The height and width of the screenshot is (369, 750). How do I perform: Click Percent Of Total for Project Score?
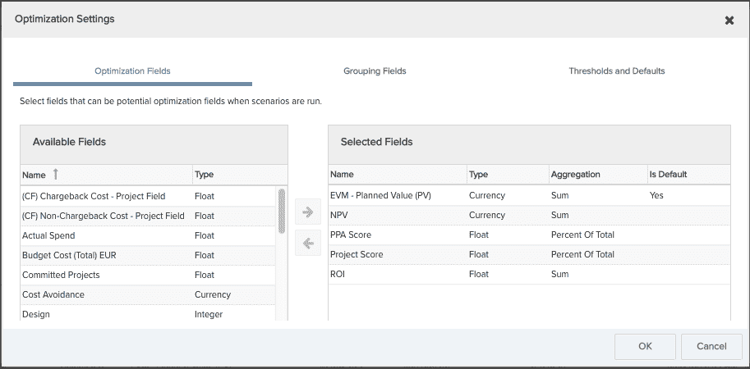(582, 254)
